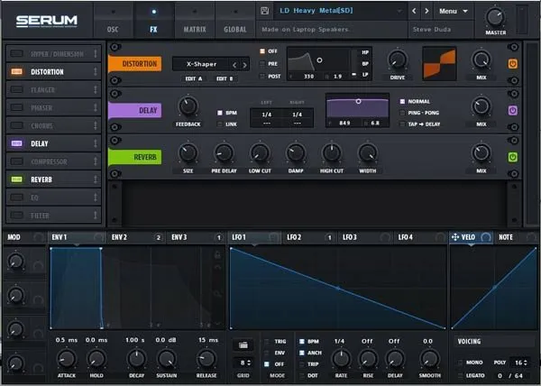Viewport: 541px width, 386px height.
Task: Go to the next preset arrow
Action: pos(426,11)
